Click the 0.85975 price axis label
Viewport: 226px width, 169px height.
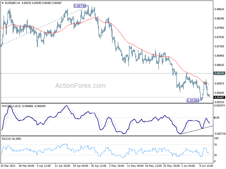(x=220, y=83)
